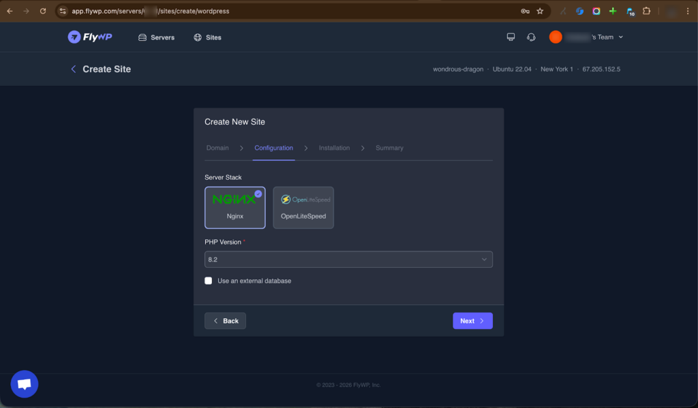Select the Nginx server stack
This screenshot has width=698, height=408.
(x=235, y=207)
